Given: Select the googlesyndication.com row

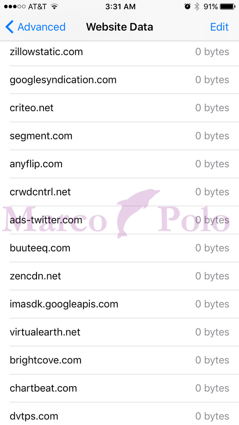Looking at the screenshot, I should point(119,80).
